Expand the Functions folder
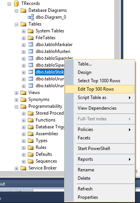This screenshot has width=140, height=203. pyautogui.click(x=24, y=121)
